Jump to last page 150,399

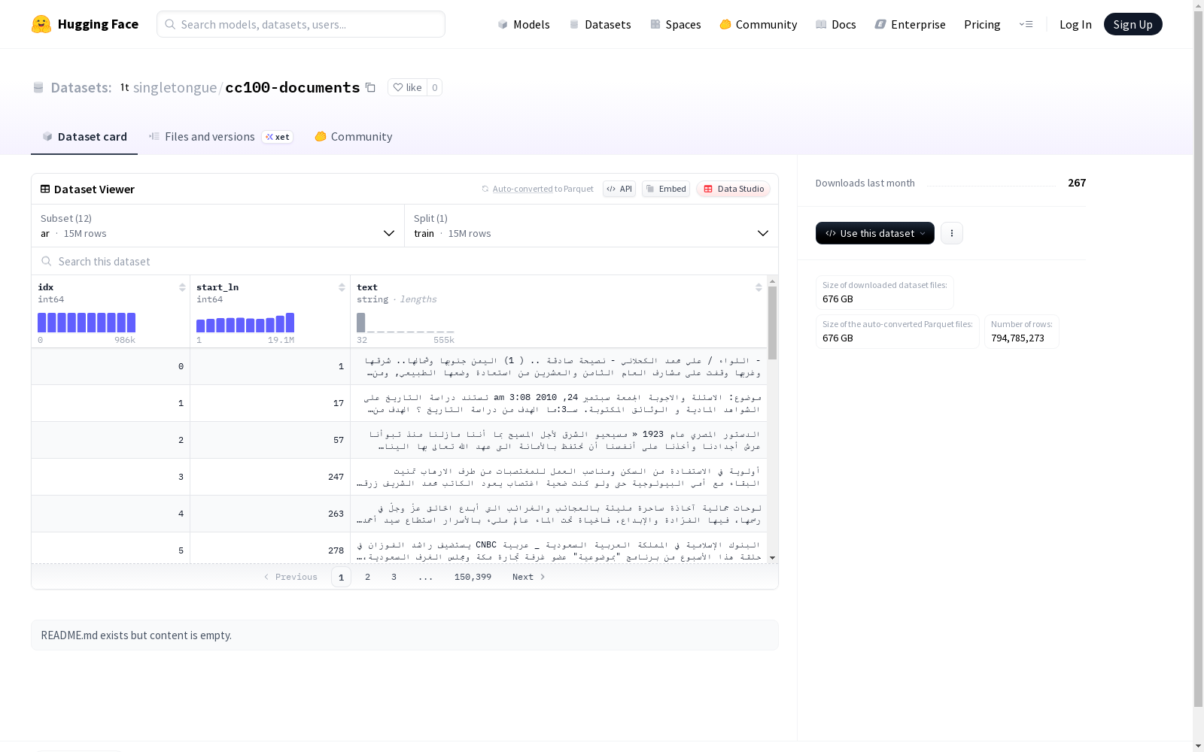coord(473,577)
